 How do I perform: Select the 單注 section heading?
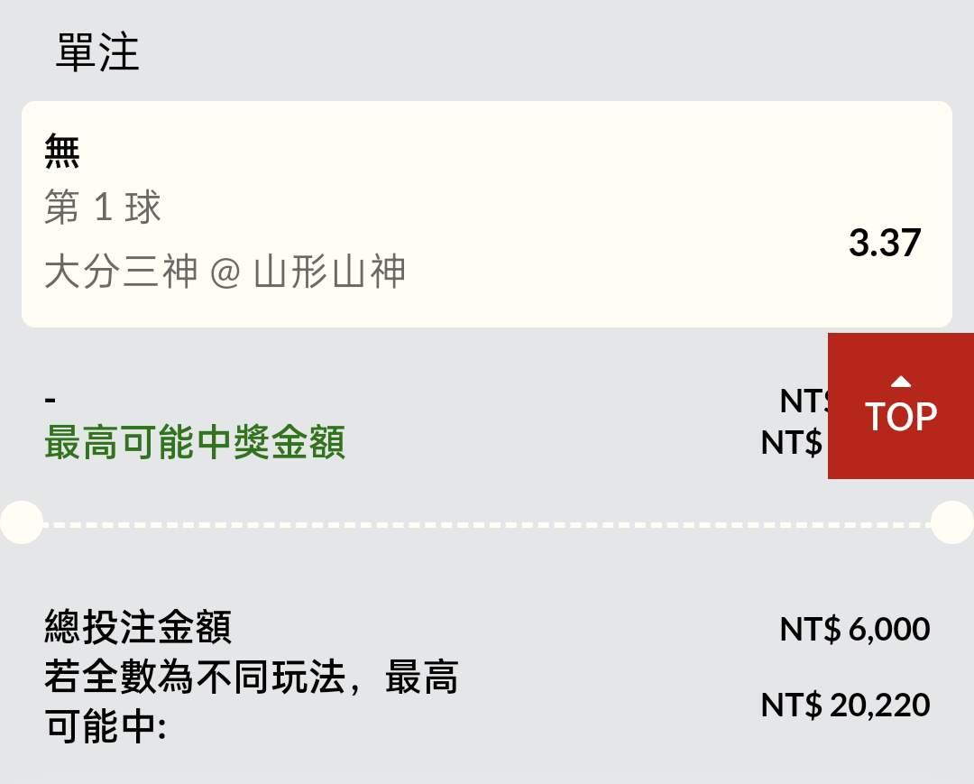pos(97,52)
